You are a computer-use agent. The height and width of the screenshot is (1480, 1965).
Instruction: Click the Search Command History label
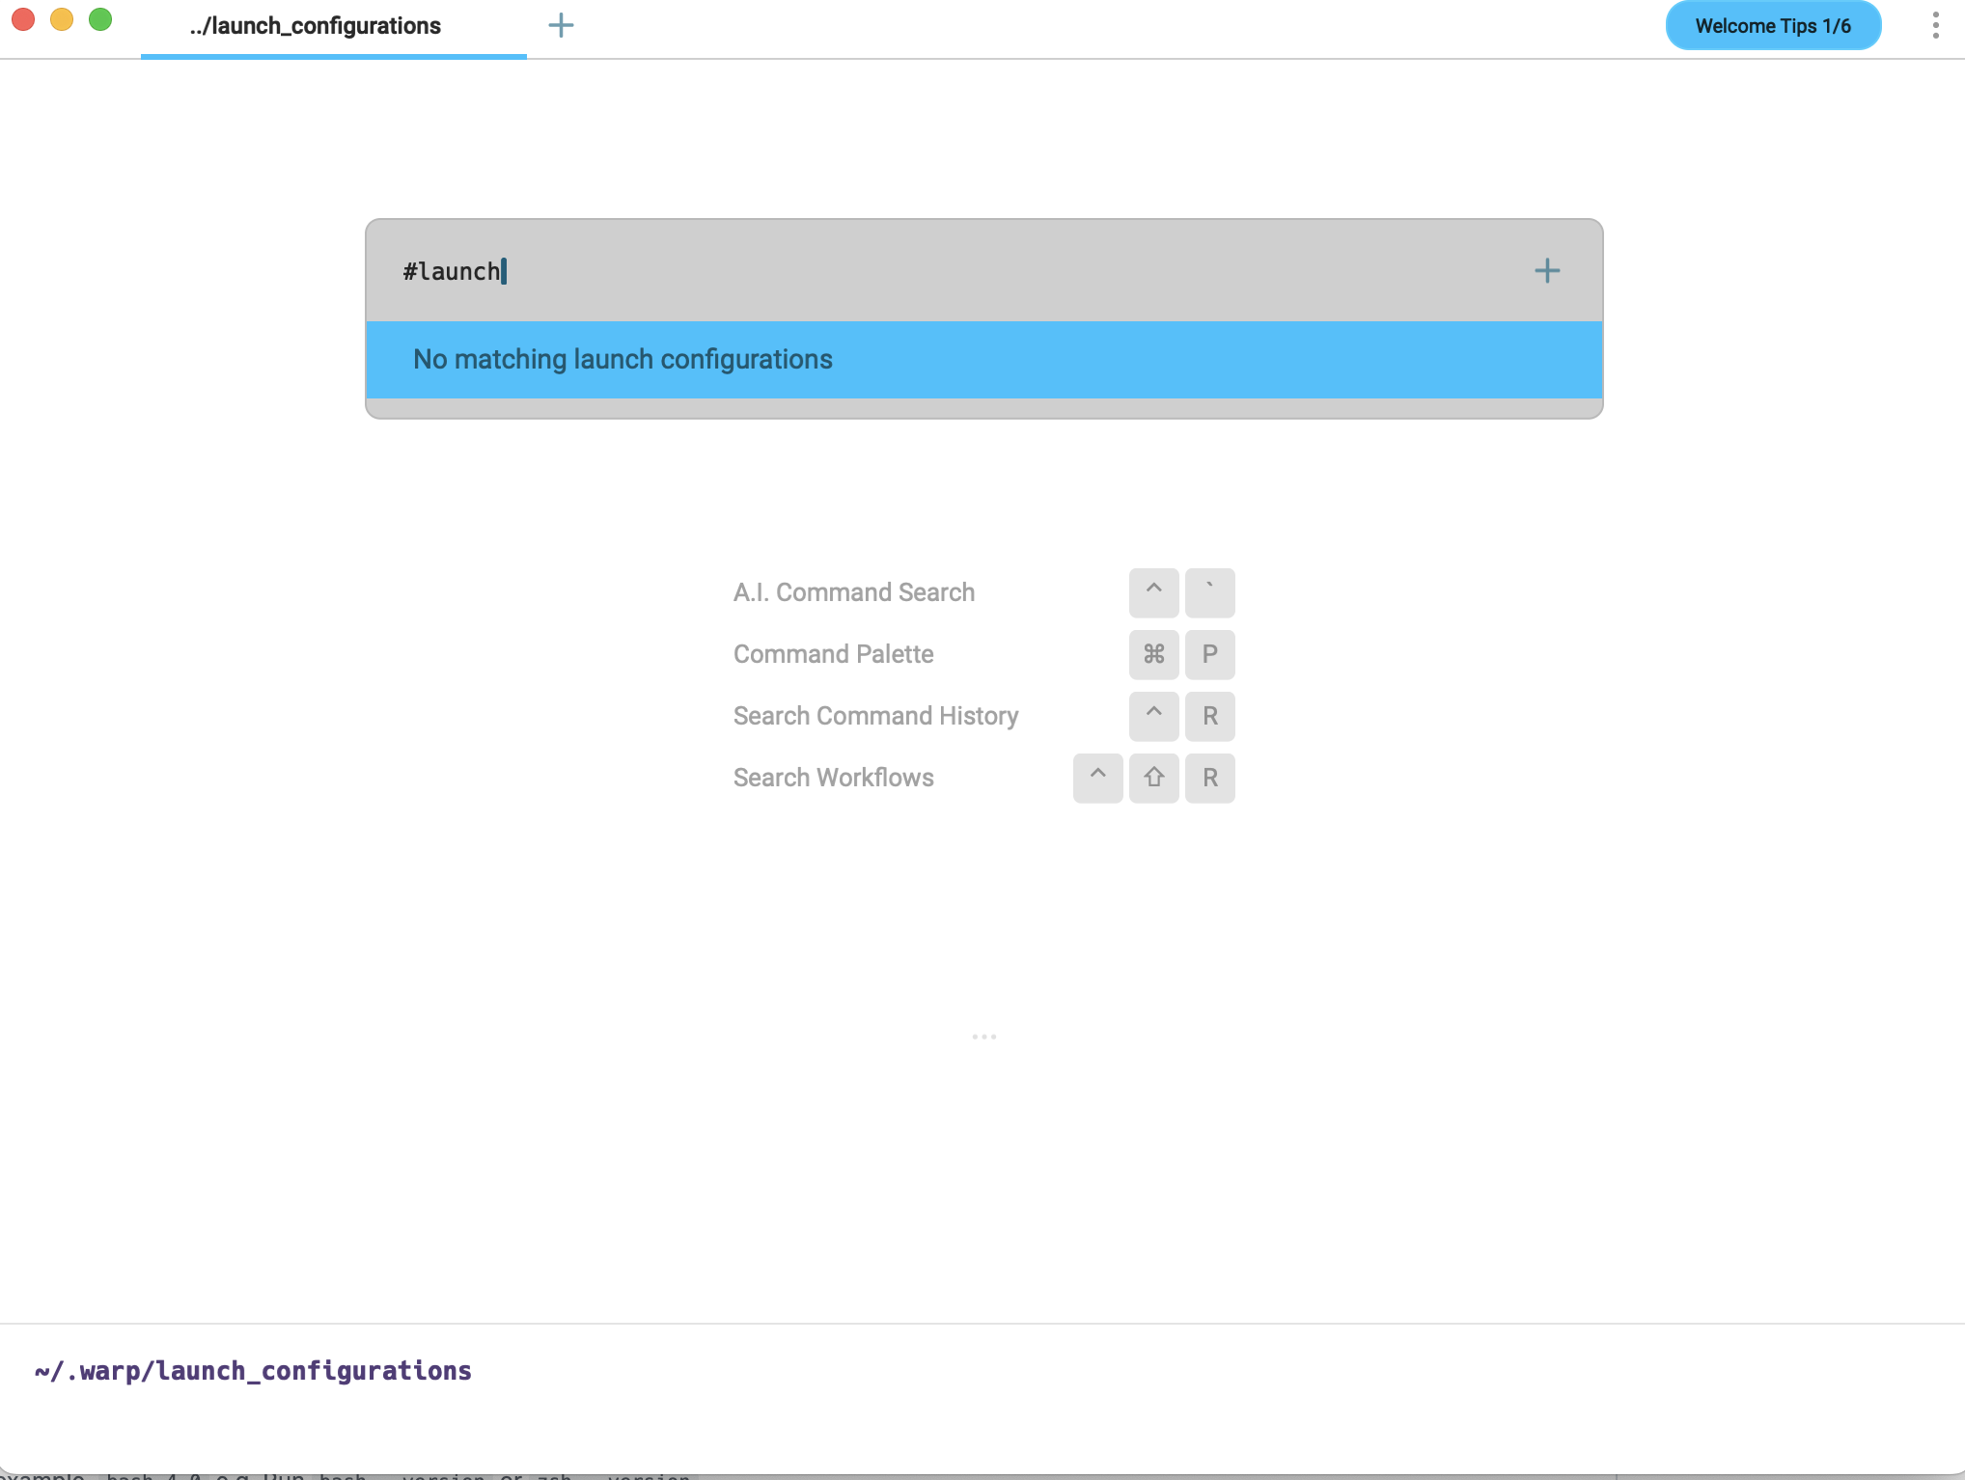[x=874, y=716]
